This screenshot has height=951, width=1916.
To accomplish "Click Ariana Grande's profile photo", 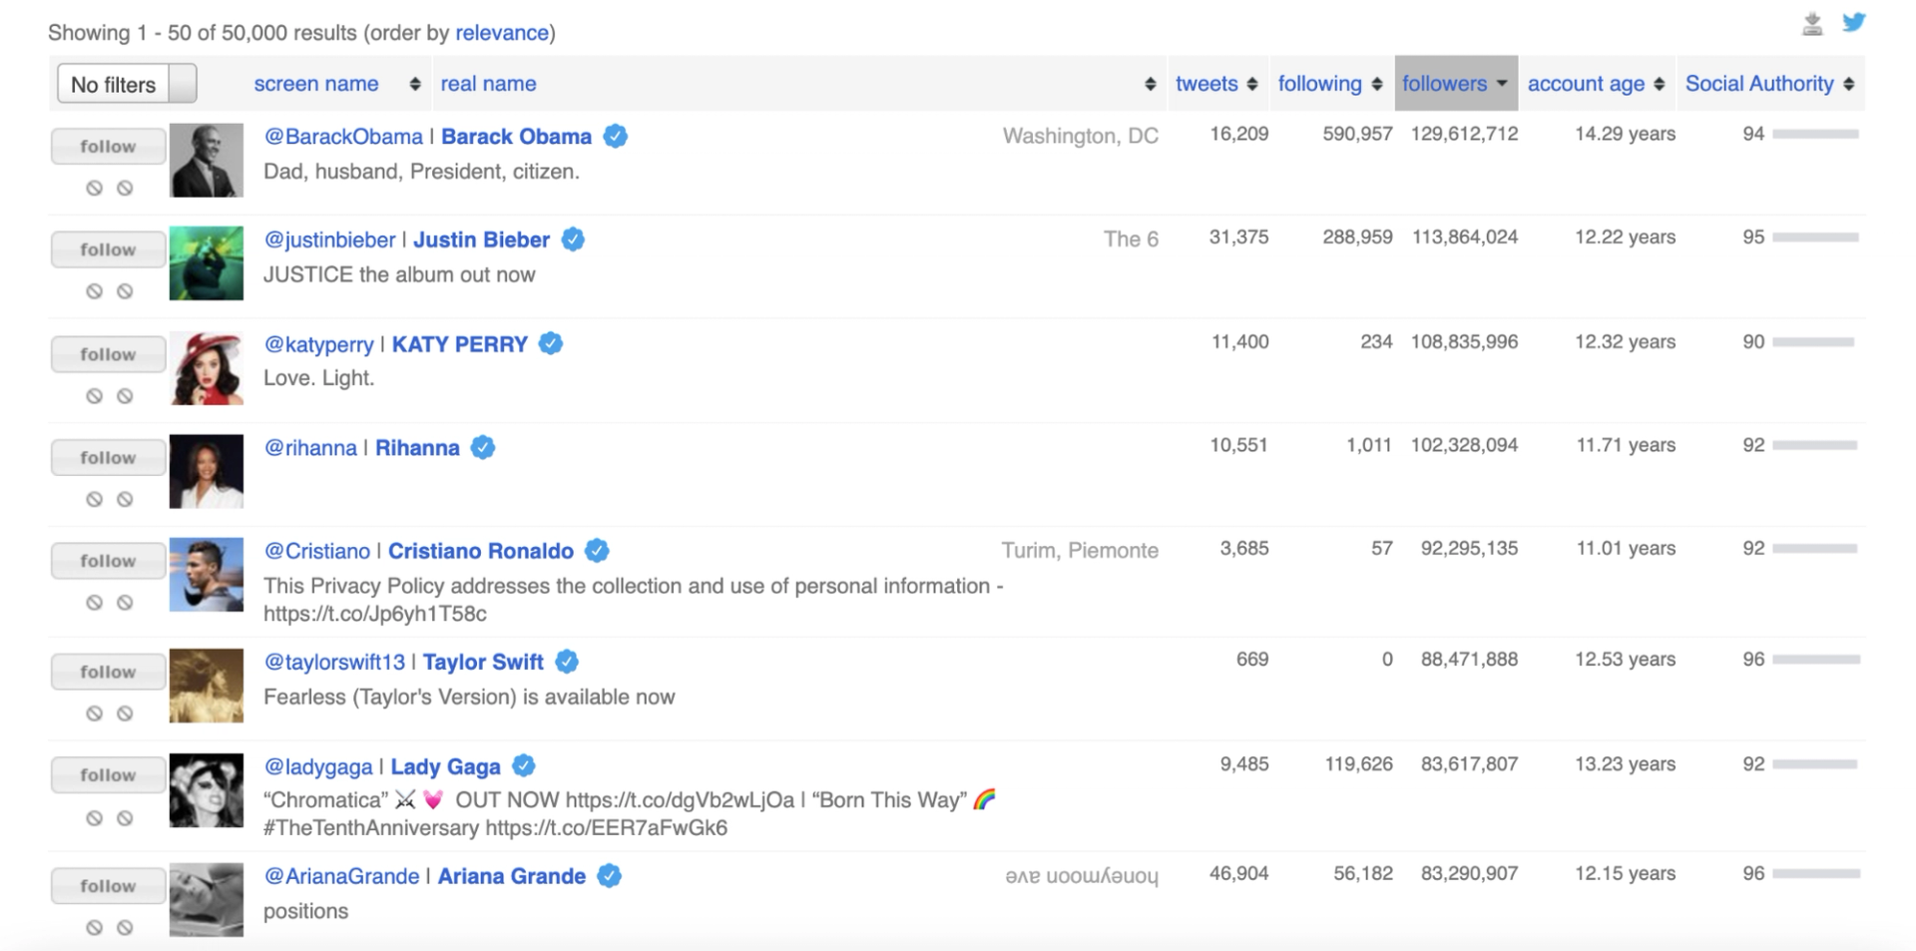I will coord(207,899).
